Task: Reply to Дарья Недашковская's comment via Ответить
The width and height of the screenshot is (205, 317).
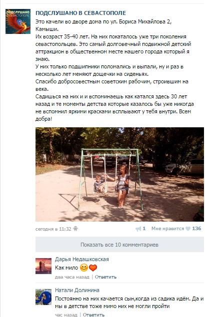Action: tap(105, 277)
